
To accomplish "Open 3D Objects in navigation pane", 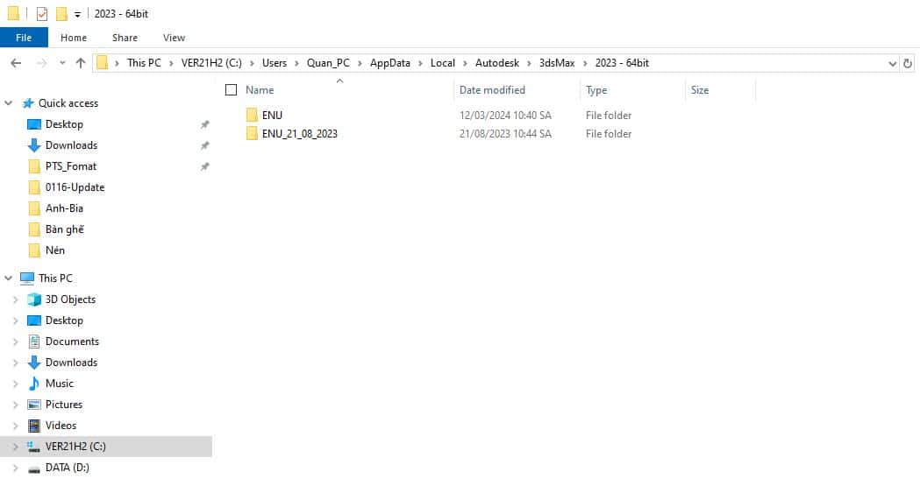I will pyautogui.click(x=70, y=299).
